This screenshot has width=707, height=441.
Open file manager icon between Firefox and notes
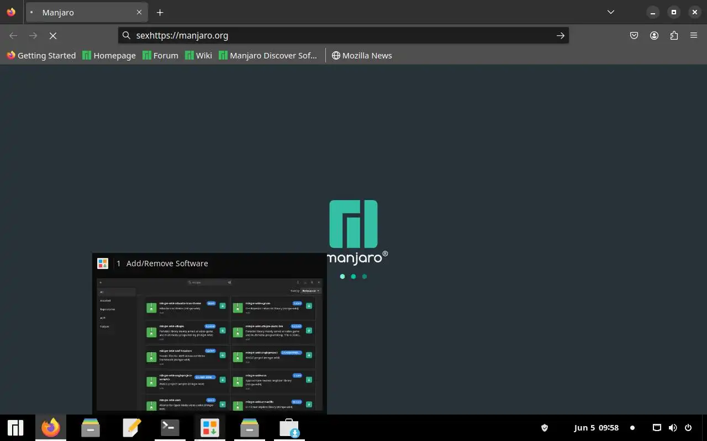(x=90, y=428)
